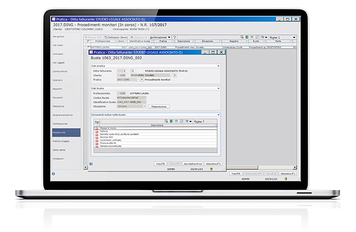Screen dimensions: 356x232
Task: Click the Dettaglio (Invio) toolbar button
Action: coord(116,37)
